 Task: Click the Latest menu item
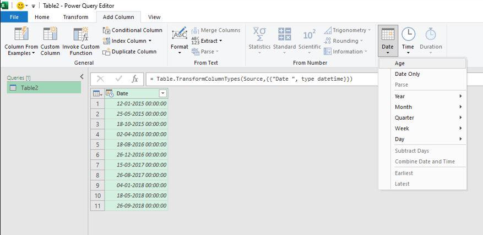click(x=422, y=184)
